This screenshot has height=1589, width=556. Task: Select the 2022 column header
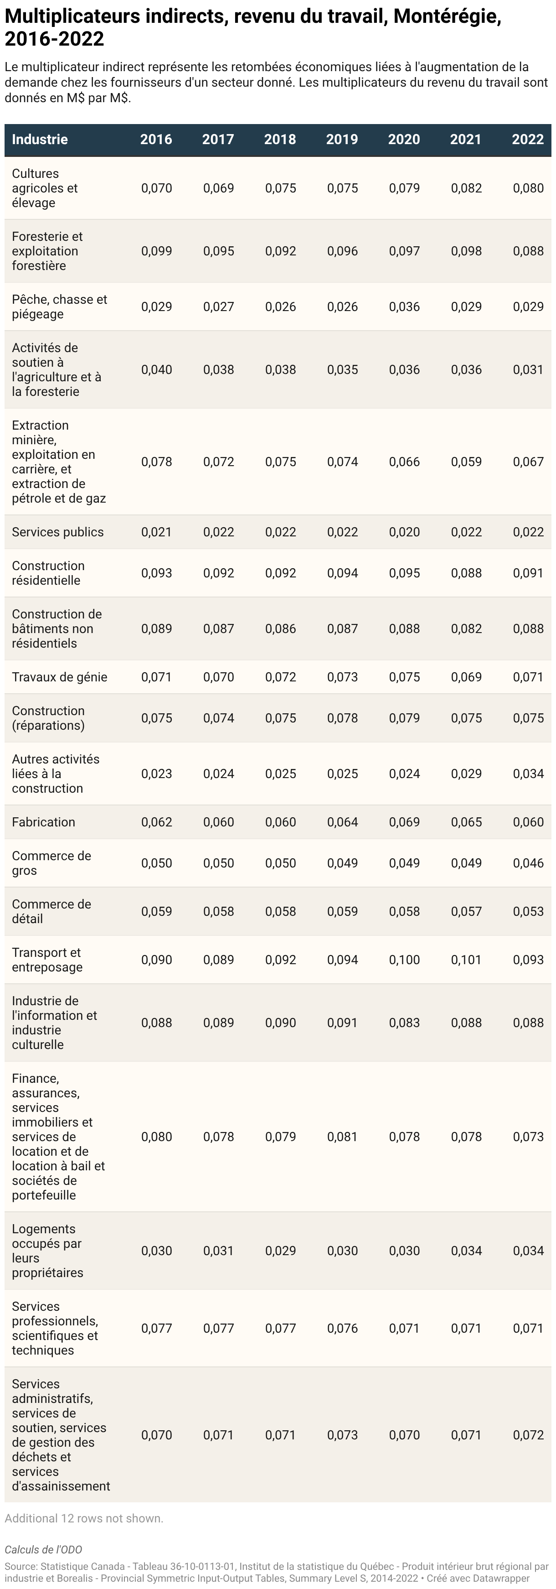click(528, 140)
